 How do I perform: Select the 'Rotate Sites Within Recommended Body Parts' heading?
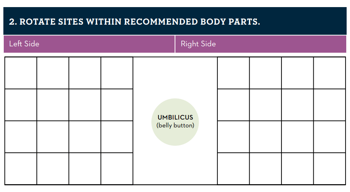(x=135, y=21)
